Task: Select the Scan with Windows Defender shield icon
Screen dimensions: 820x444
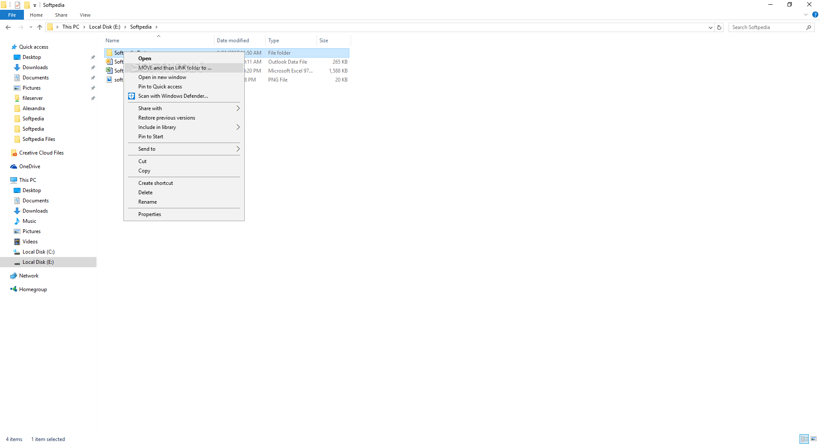Action: pos(131,96)
